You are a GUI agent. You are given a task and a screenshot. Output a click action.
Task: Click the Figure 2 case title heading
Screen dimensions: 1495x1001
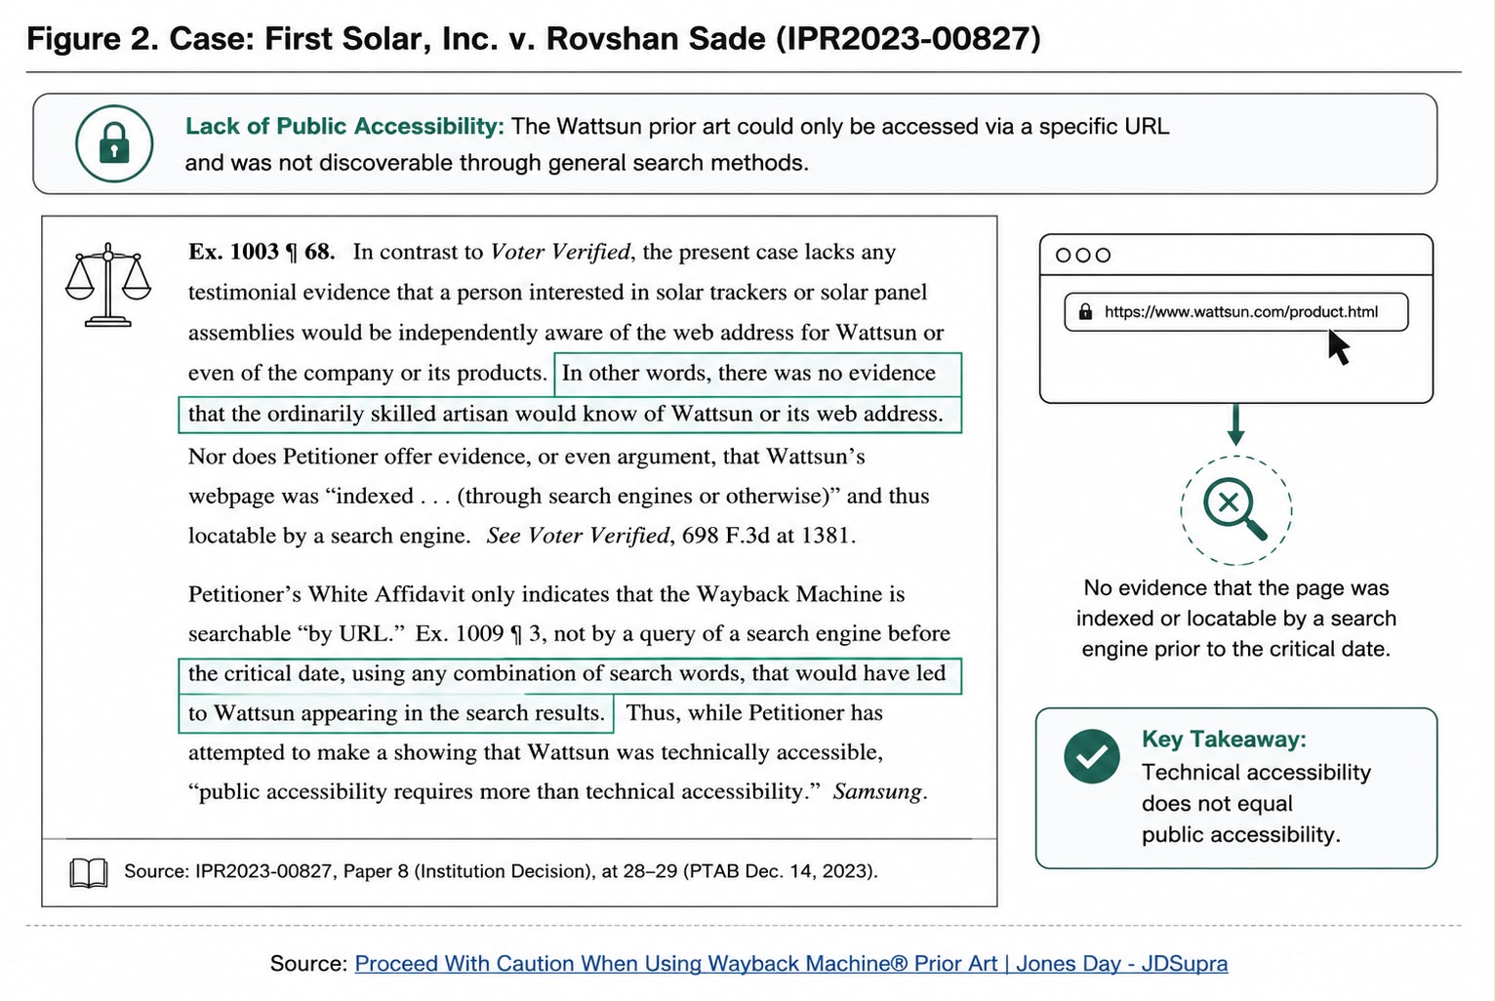coord(534,39)
